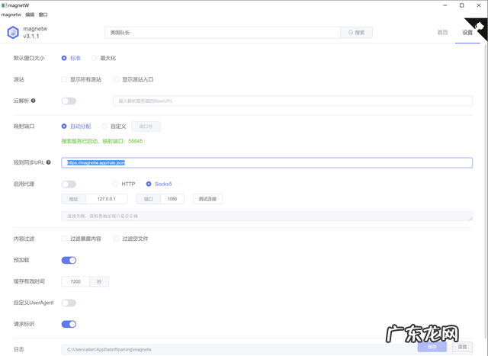Maximize the magnetW window
The image size is (488, 356).
pos(462,5)
